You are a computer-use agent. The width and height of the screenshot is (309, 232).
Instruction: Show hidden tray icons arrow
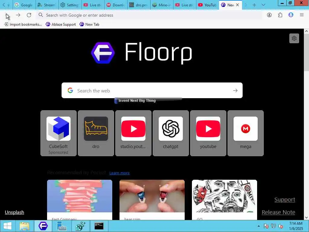click(259, 226)
